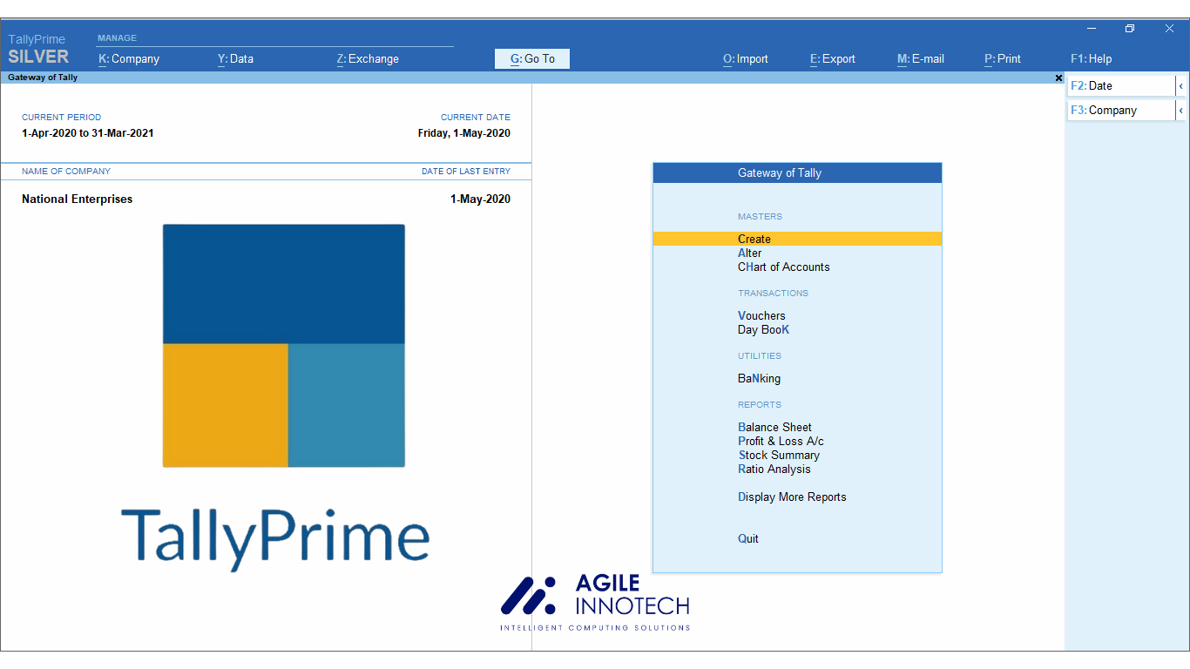
Task: Expand the F3 Company side arrow
Action: pos(1180,110)
